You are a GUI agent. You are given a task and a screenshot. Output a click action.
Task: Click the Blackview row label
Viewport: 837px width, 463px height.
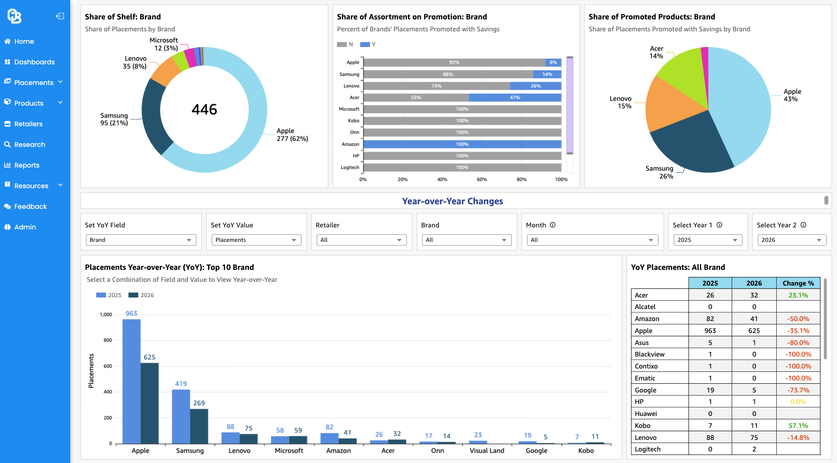[x=650, y=354]
